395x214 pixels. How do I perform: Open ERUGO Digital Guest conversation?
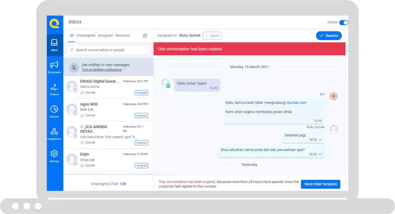(108, 87)
